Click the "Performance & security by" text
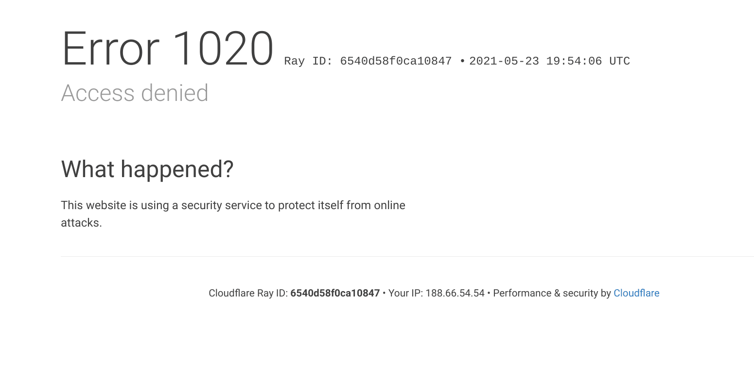The height and width of the screenshot is (378, 754). coord(552,293)
